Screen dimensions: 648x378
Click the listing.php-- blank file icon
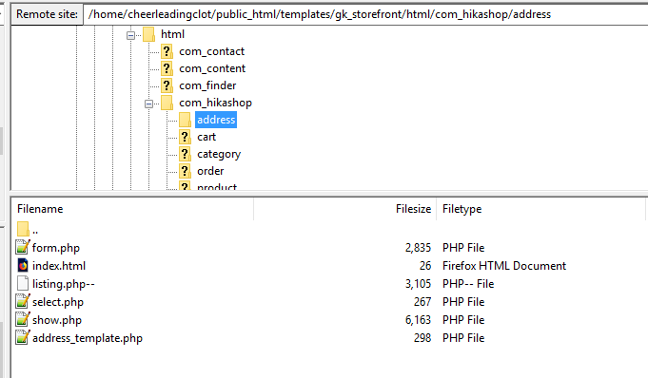pyautogui.click(x=23, y=283)
